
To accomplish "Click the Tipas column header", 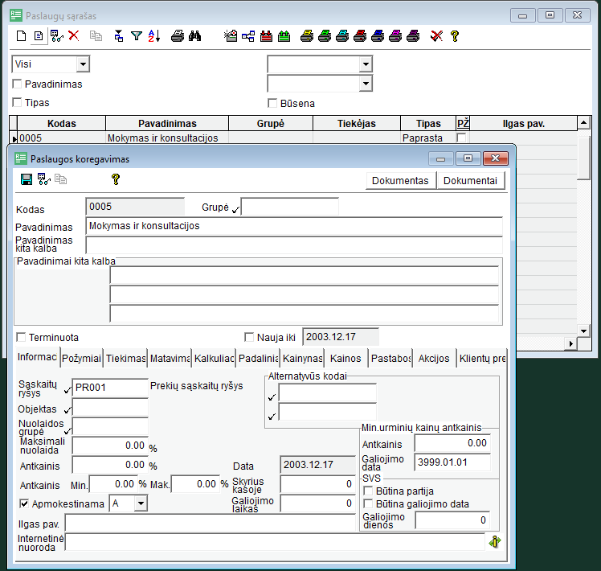I will tap(428, 124).
